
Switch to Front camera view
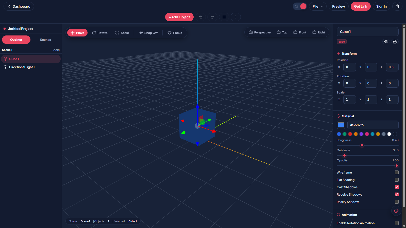[x=300, y=32]
